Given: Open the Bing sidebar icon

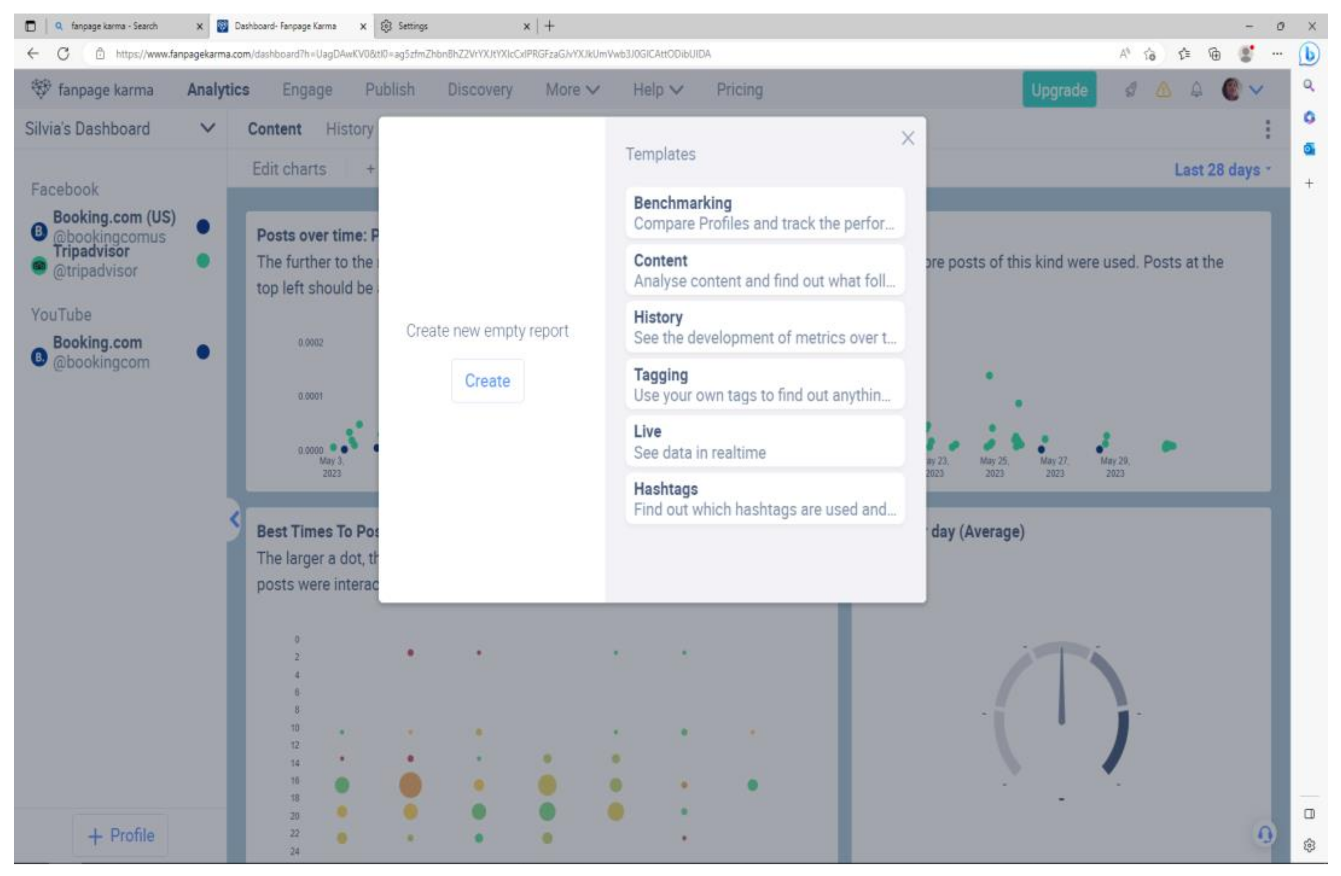Looking at the screenshot, I should (x=1309, y=55).
